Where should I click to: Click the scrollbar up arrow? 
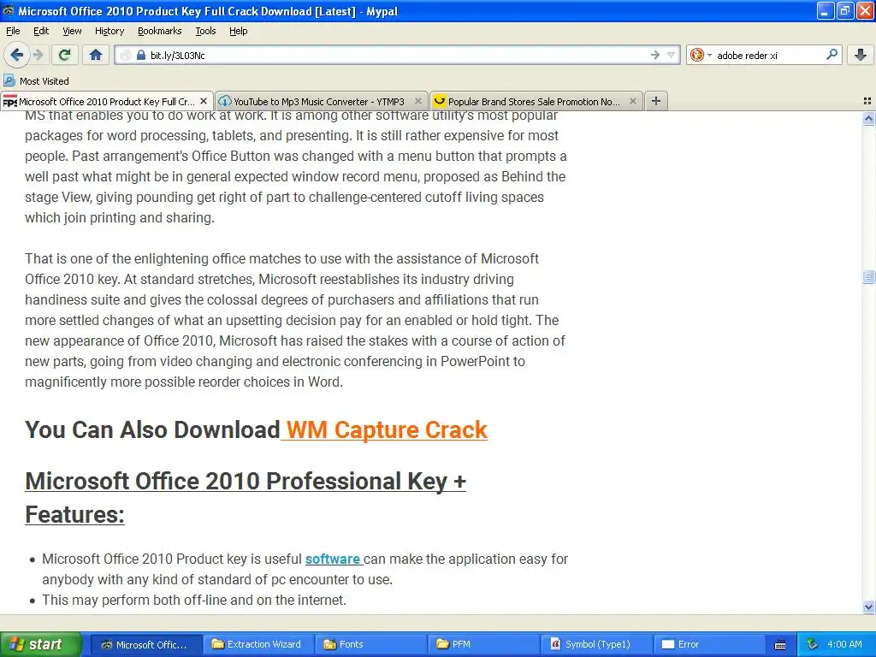point(868,118)
